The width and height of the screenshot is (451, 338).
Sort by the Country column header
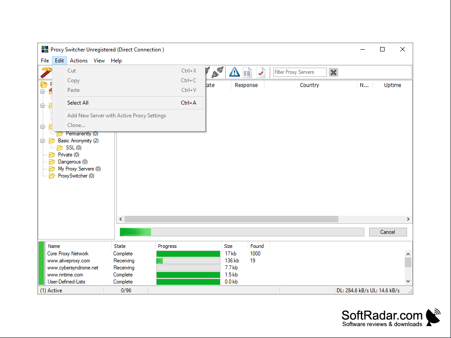point(310,85)
